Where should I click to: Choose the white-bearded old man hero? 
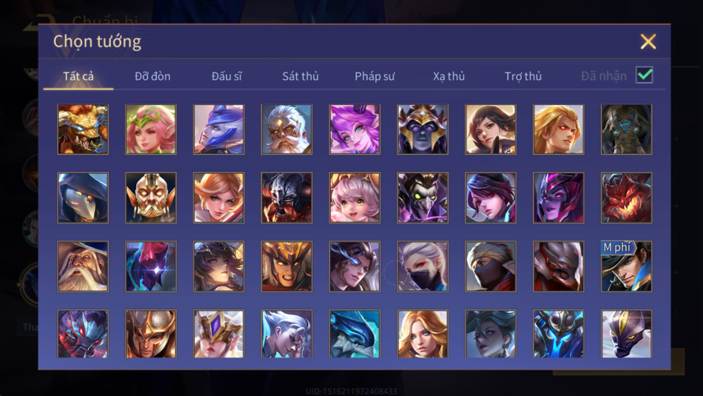286,130
